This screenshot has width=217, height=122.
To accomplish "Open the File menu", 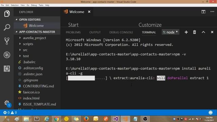I will (x=2, y=5).
